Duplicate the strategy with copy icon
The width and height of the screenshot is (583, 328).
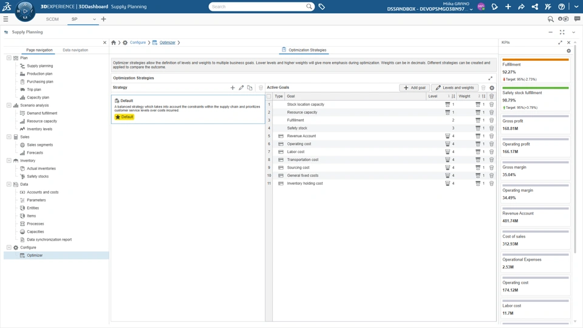click(x=250, y=87)
